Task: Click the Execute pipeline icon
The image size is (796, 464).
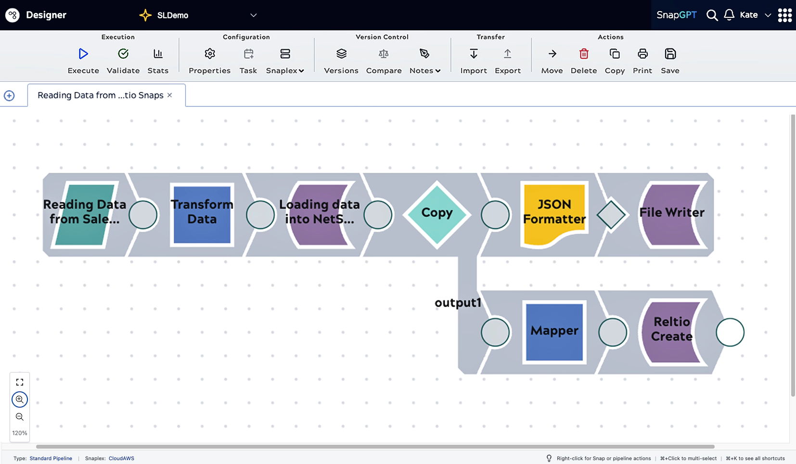Action: pyautogui.click(x=83, y=53)
